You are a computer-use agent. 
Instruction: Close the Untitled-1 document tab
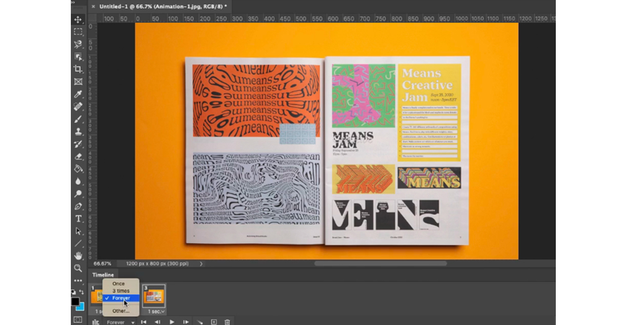coord(94,6)
